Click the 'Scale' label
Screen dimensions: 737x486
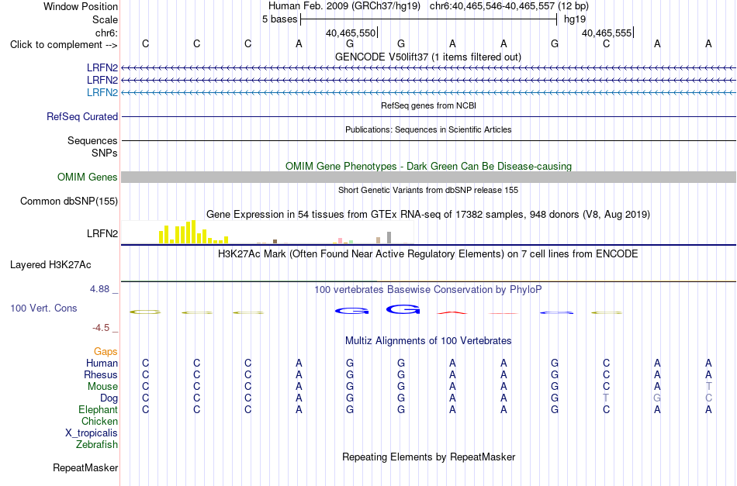click(x=105, y=19)
